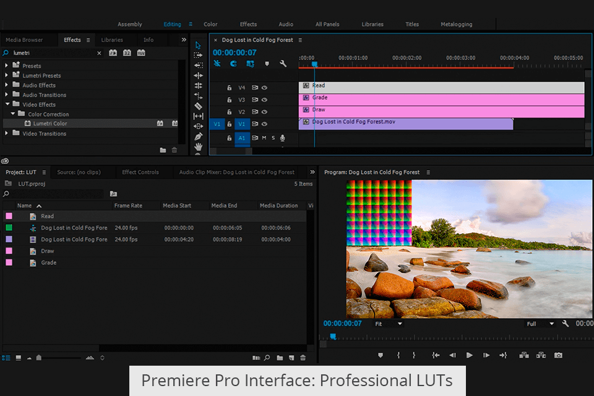Select the Pen tool in tools panel
Viewport: 594px width, 396px height.
(x=198, y=136)
